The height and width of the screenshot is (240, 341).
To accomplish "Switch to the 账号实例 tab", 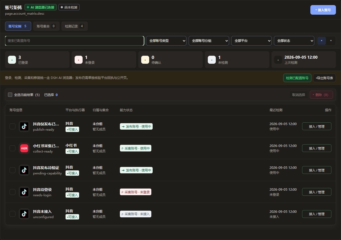I will click(x=18, y=26).
